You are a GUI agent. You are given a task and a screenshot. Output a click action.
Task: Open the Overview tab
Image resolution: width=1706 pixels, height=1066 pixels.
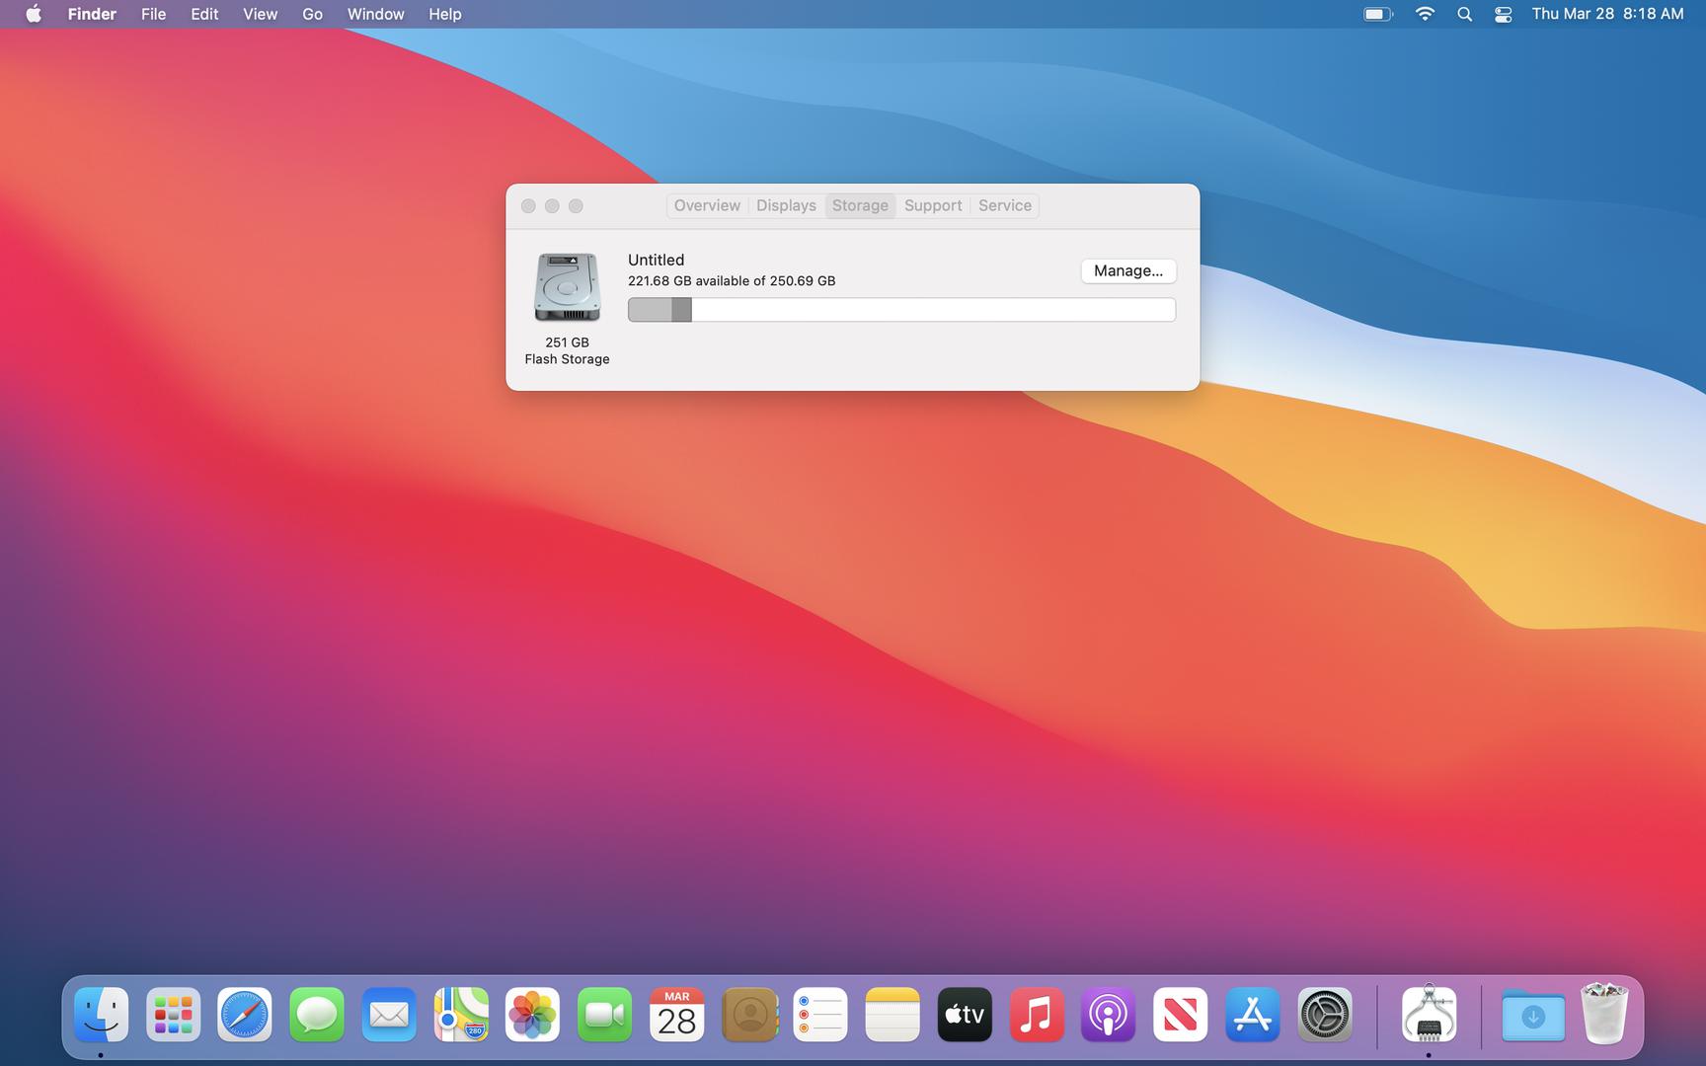(x=707, y=205)
